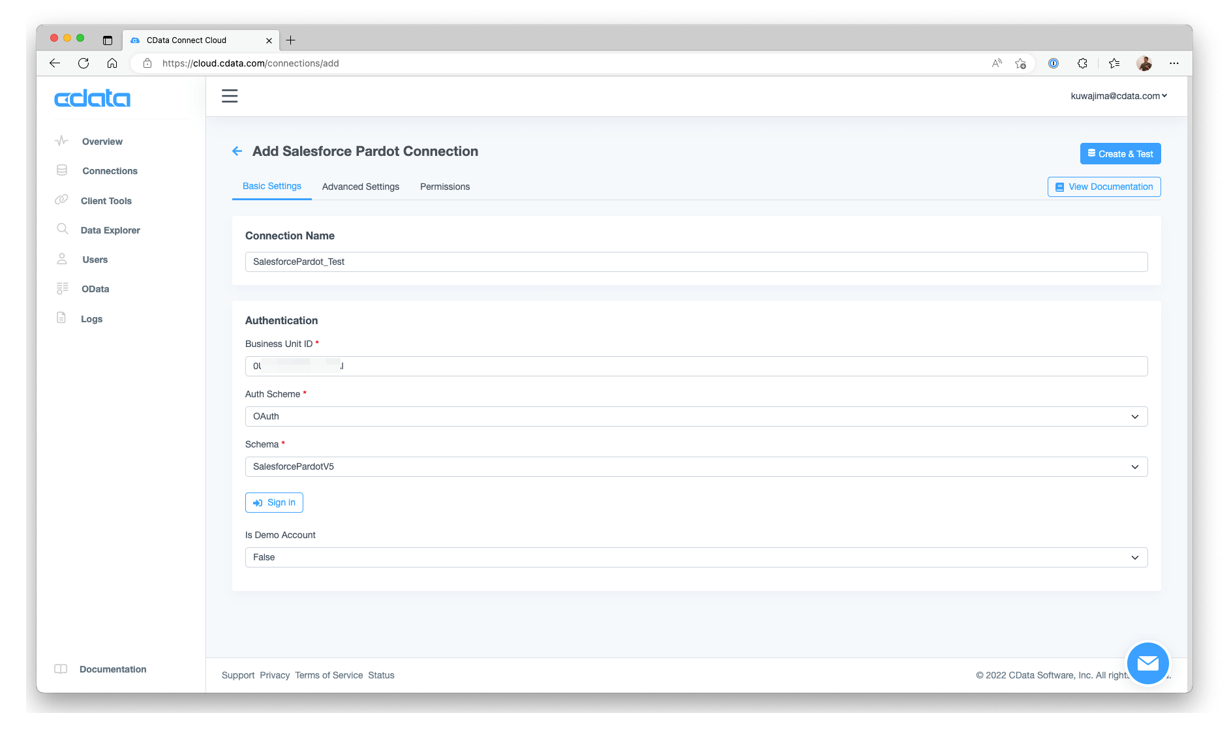This screenshot has width=1229, height=741.
Task: Open the chat mail bubble icon
Action: click(x=1147, y=663)
